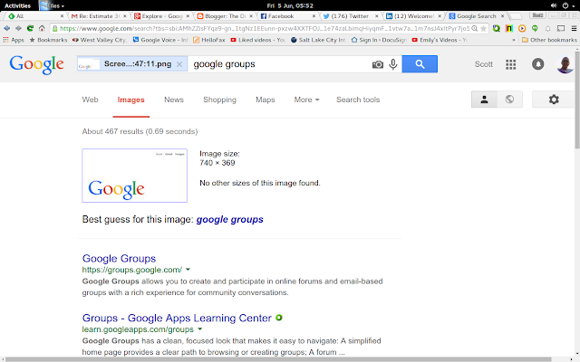Expand the arrow next to learn.googleapps.com/groups
The height and width of the screenshot is (362, 580).
coord(199,329)
